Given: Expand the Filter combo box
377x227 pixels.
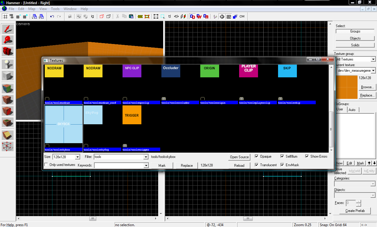Looking at the screenshot, I should point(146,157).
